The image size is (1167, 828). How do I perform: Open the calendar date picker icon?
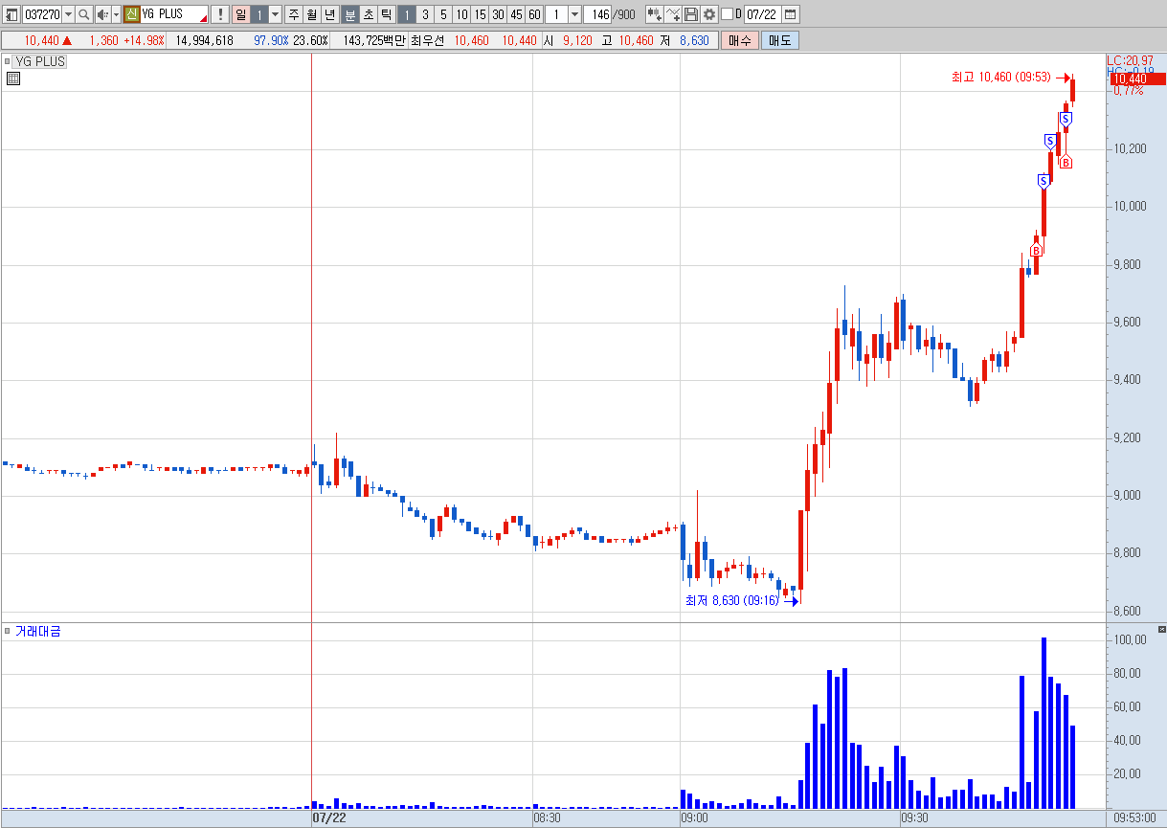click(x=790, y=14)
